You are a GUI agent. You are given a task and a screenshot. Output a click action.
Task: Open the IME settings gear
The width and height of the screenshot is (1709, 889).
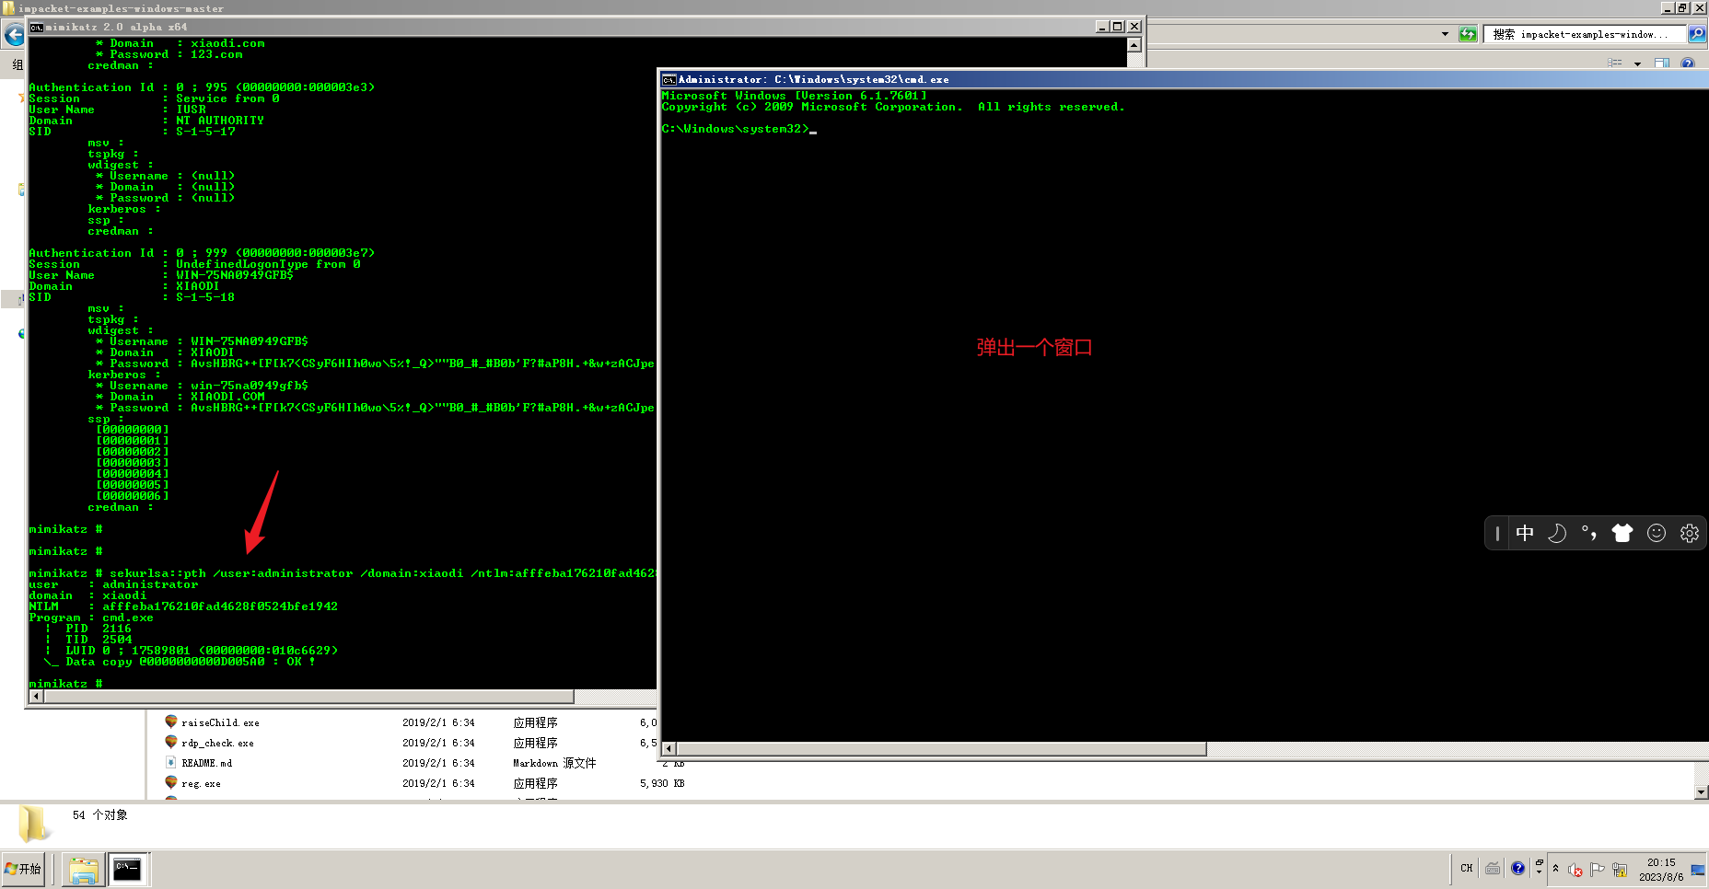click(x=1689, y=533)
